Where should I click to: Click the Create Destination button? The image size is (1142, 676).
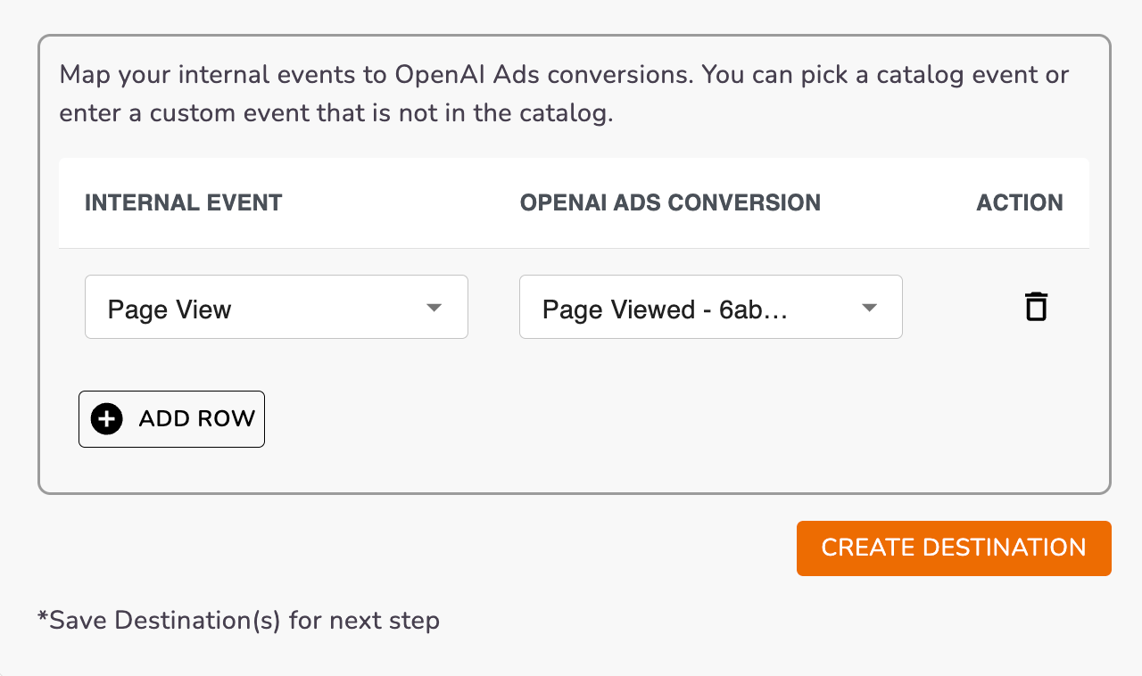(x=954, y=548)
